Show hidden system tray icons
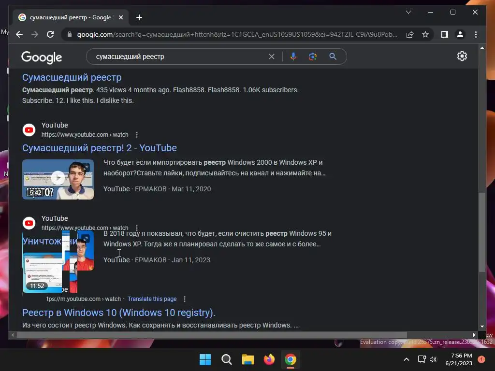This screenshot has width=495, height=371. (x=406, y=359)
